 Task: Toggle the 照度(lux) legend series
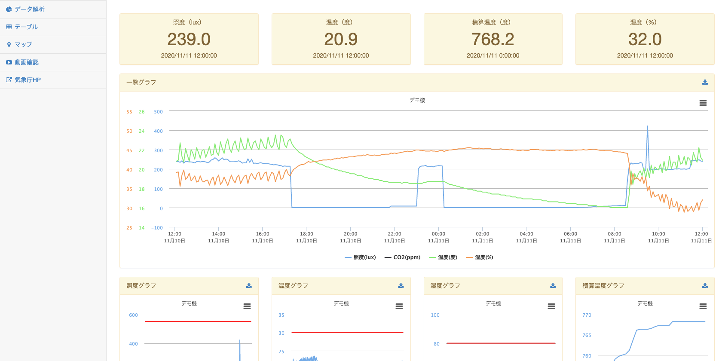click(360, 257)
